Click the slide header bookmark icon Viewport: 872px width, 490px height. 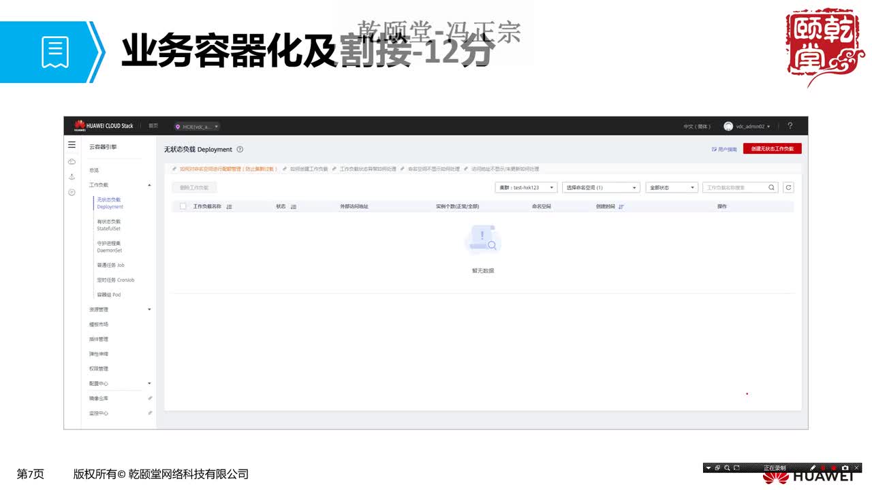coord(55,52)
